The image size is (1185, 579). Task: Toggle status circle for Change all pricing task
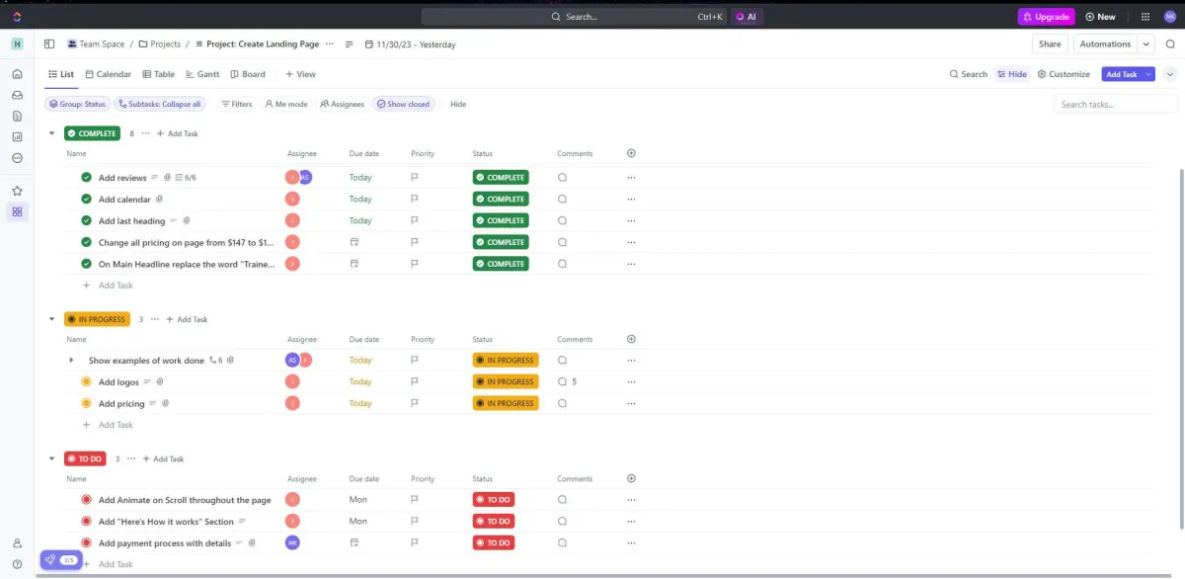tap(87, 242)
